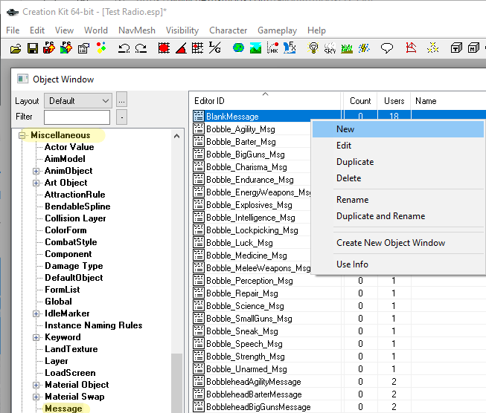The image size is (486, 413).
Task: Select Create New Object Window option
Action: click(398, 243)
